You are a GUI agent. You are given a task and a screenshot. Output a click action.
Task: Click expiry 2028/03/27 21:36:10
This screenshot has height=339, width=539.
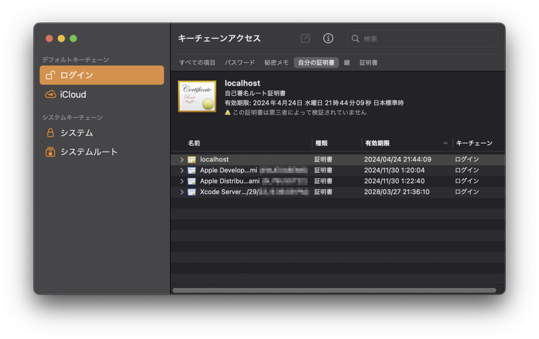coord(397,192)
